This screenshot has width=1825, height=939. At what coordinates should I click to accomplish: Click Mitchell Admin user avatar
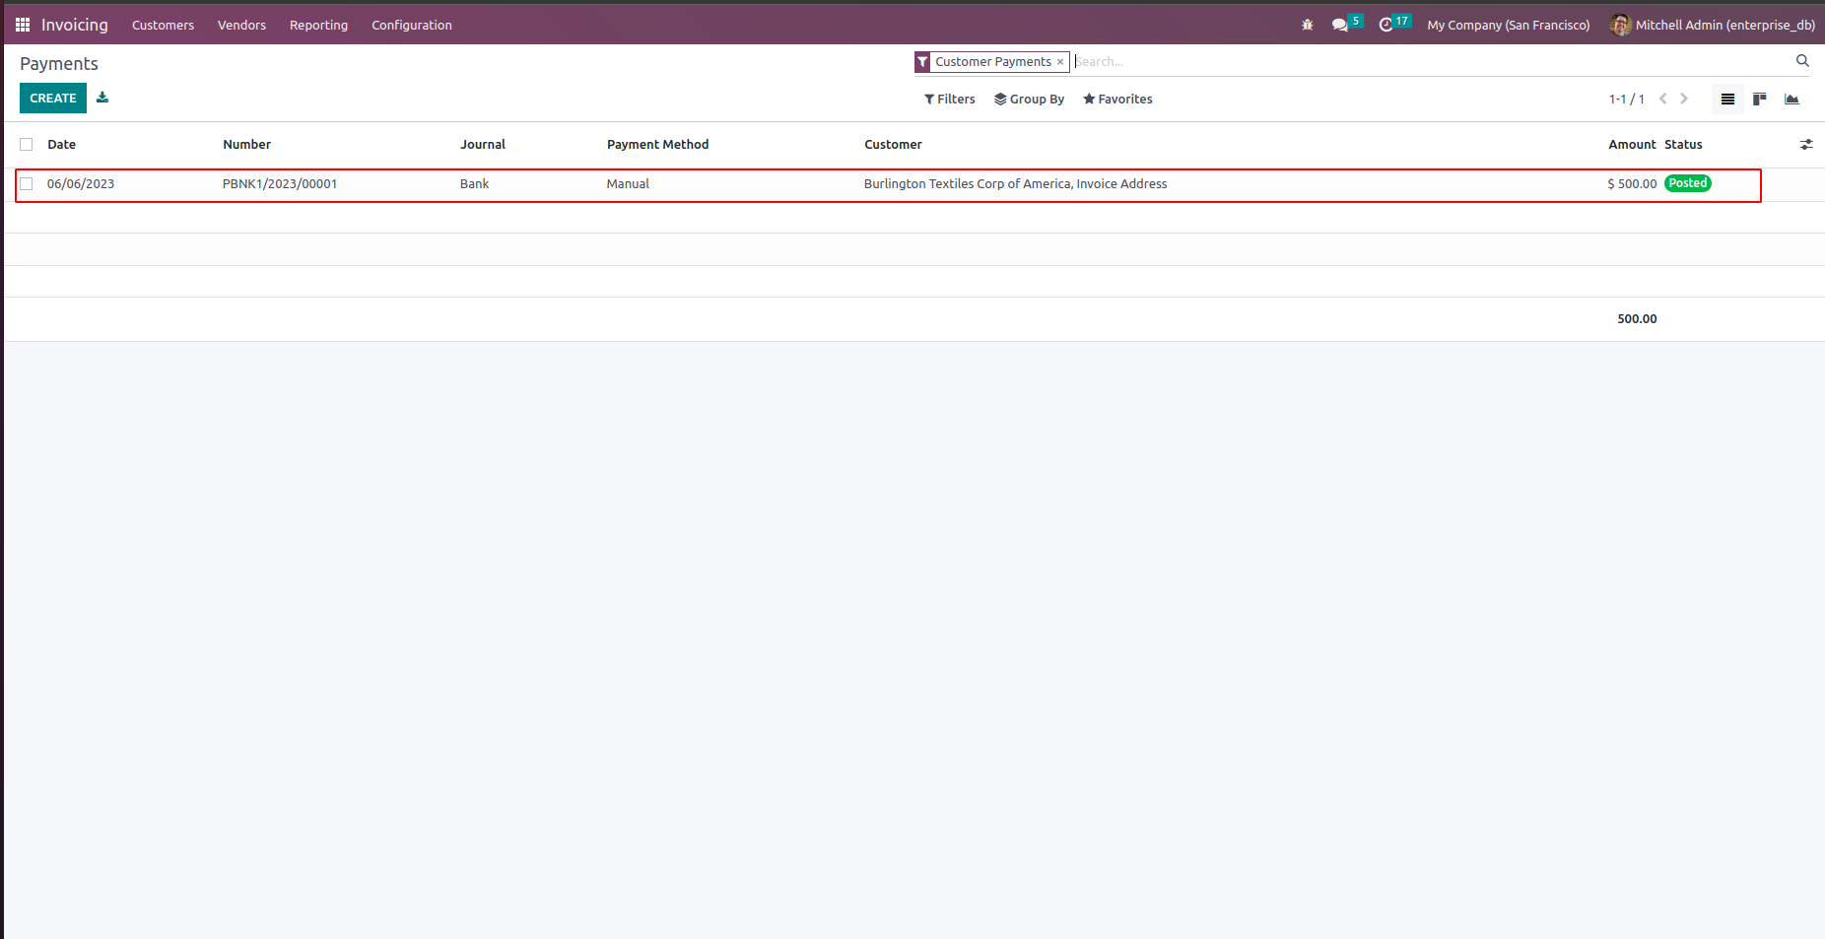[x=1620, y=25]
